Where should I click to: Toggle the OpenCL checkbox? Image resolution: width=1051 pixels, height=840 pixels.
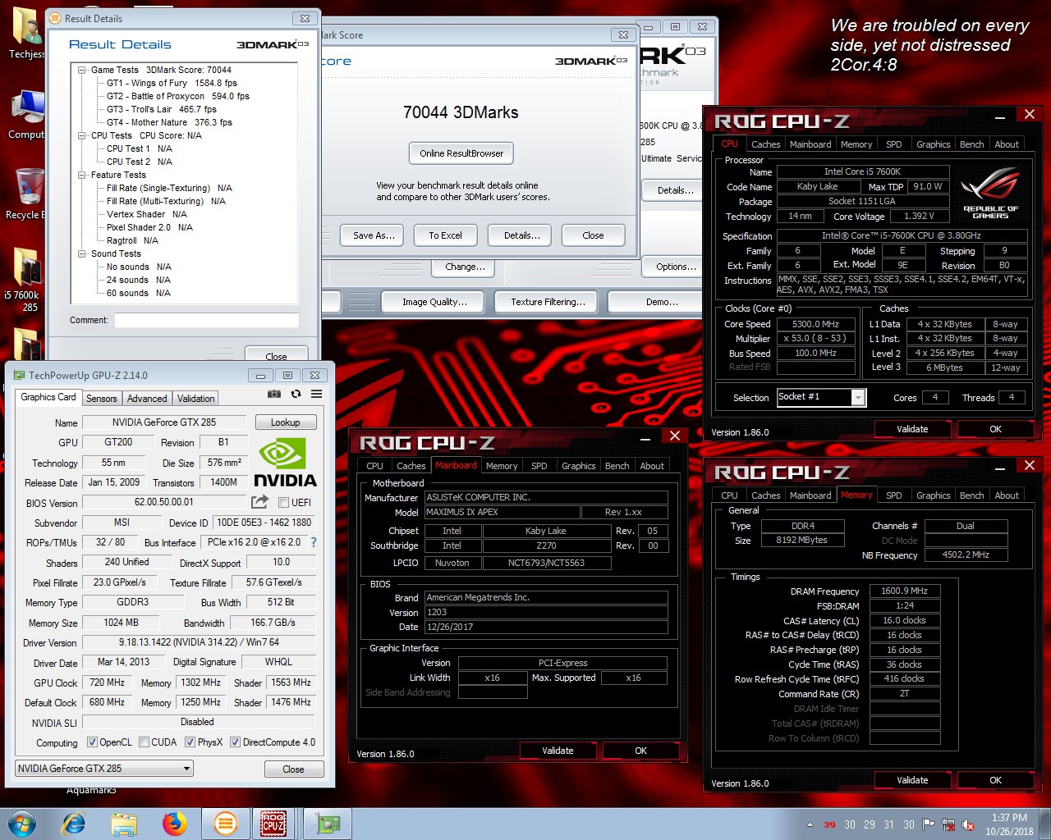[x=93, y=742]
